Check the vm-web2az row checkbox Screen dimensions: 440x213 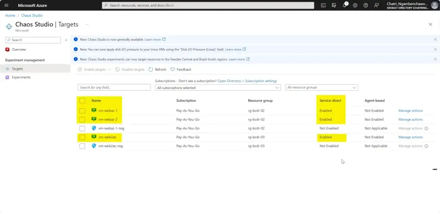pos(82,137)
